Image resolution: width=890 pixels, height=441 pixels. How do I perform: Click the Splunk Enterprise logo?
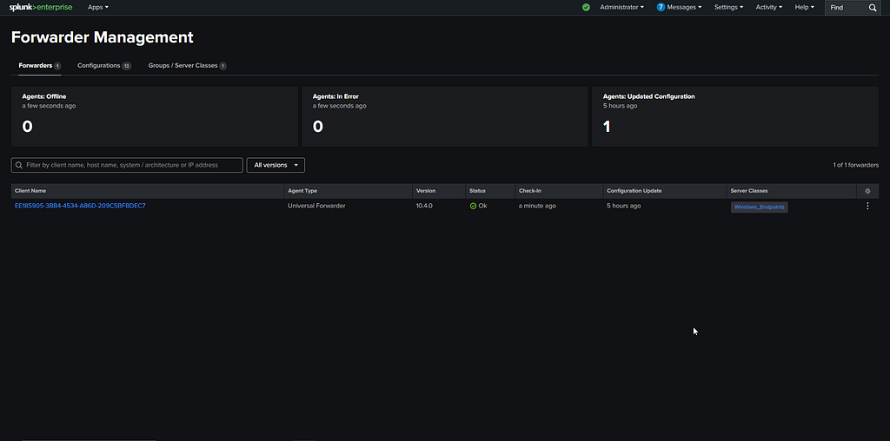click(41, 7)
